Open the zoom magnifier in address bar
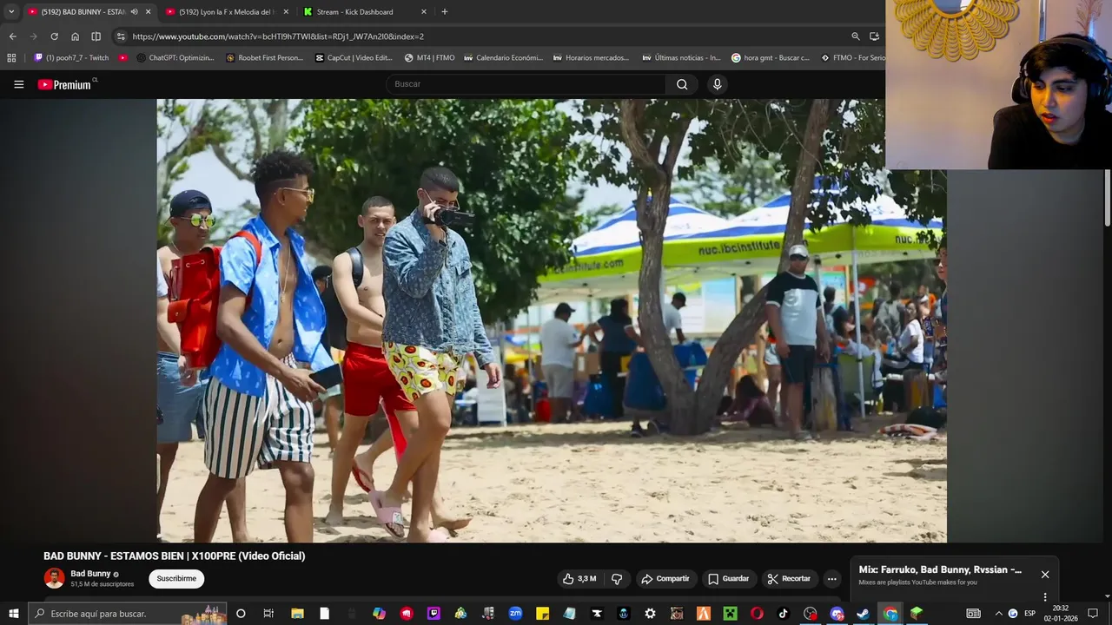This screenshot has width=1112, height=625. [x=856, y=36]
